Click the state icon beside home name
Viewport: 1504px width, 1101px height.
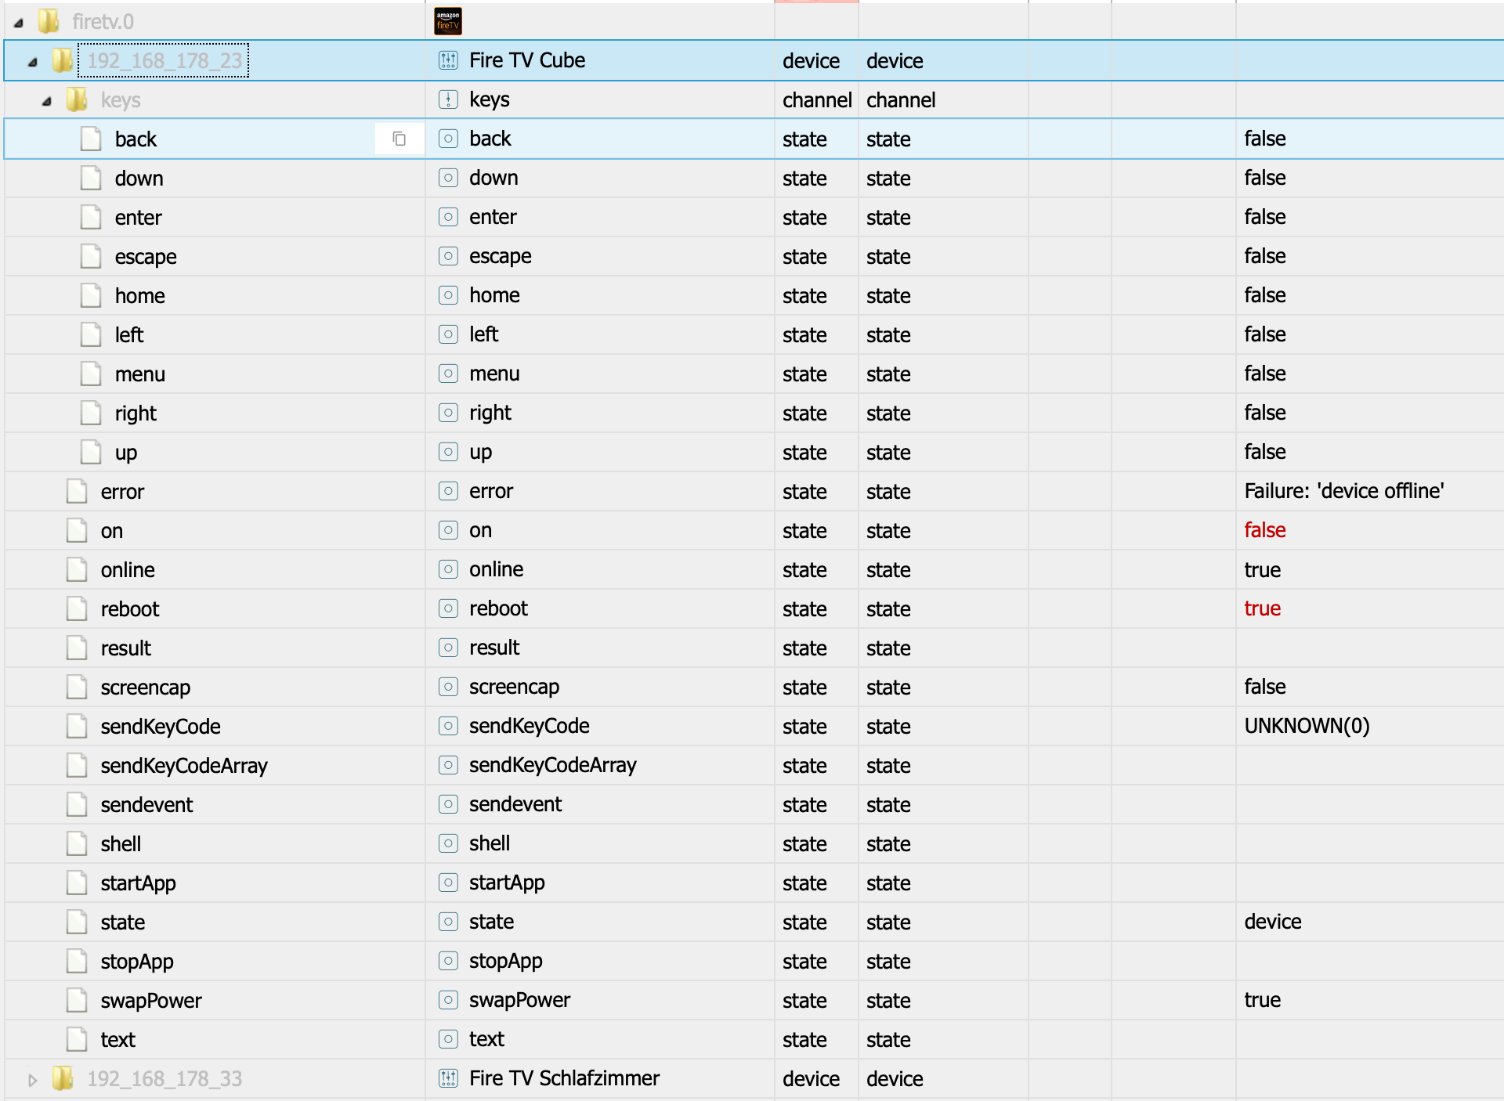448,295
